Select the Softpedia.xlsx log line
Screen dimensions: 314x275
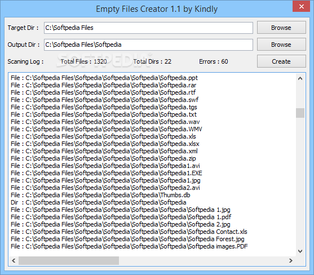pyautogui.click(x=105, y=144)
